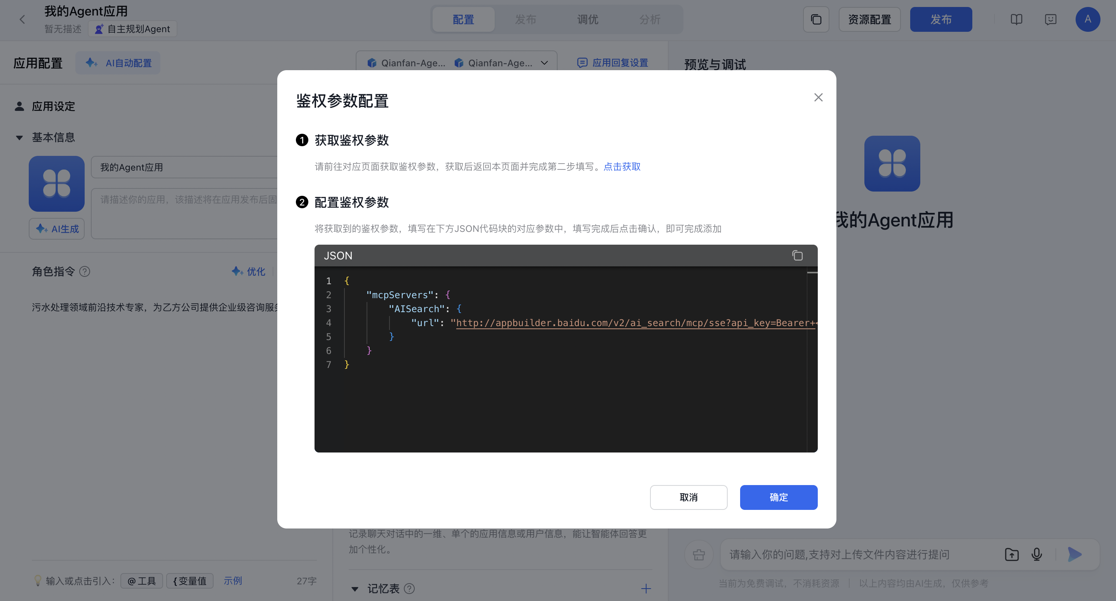Screen dimensions: 1116x601
Task: Click the "mcpServers" key in JSON
Action: 400,295
